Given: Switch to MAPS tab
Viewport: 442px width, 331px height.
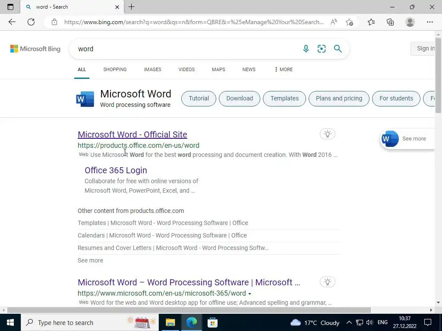Looking at the screenshot, I should (x=218, y=69).
